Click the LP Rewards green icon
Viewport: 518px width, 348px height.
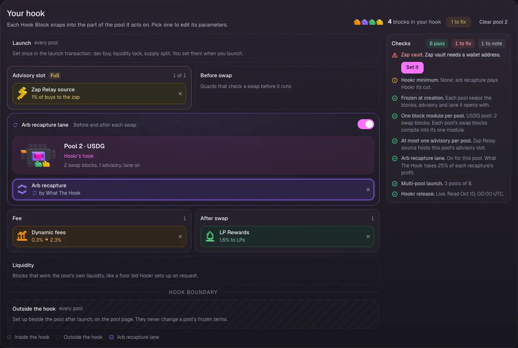pos(210,236)
